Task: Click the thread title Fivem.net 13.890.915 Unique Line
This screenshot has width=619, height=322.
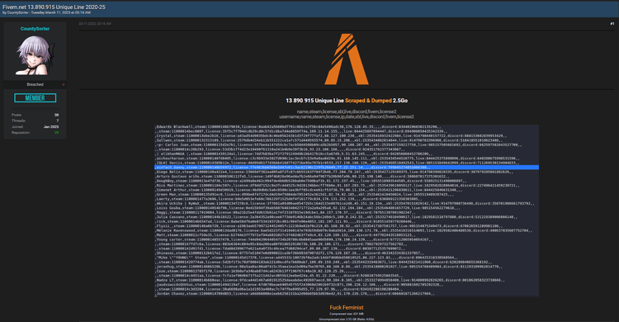Action: [54, 7]
